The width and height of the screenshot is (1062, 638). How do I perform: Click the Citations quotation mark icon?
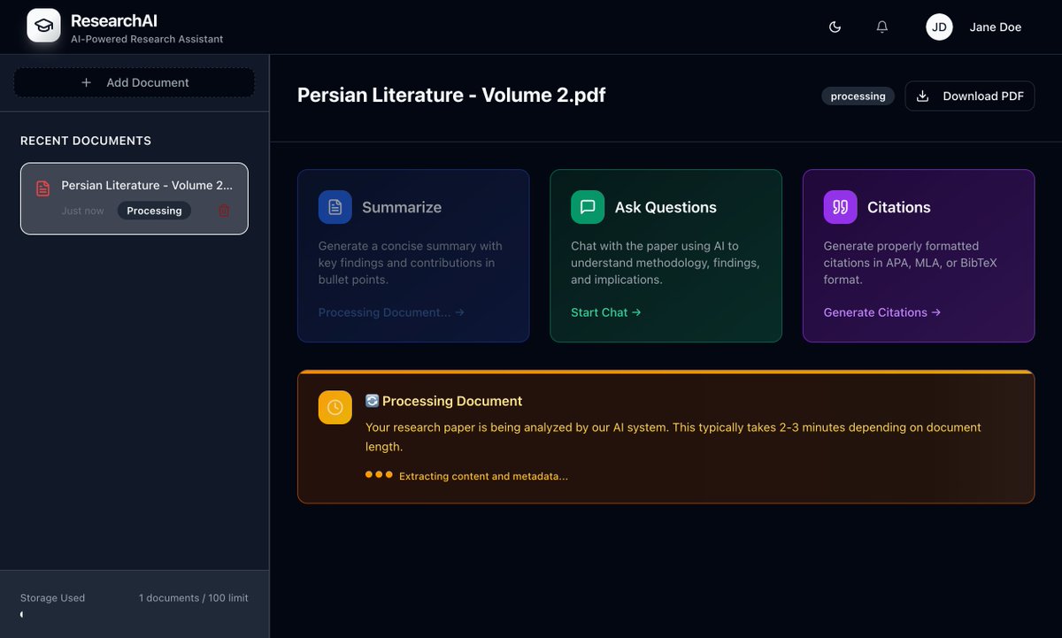click(839, 206)
